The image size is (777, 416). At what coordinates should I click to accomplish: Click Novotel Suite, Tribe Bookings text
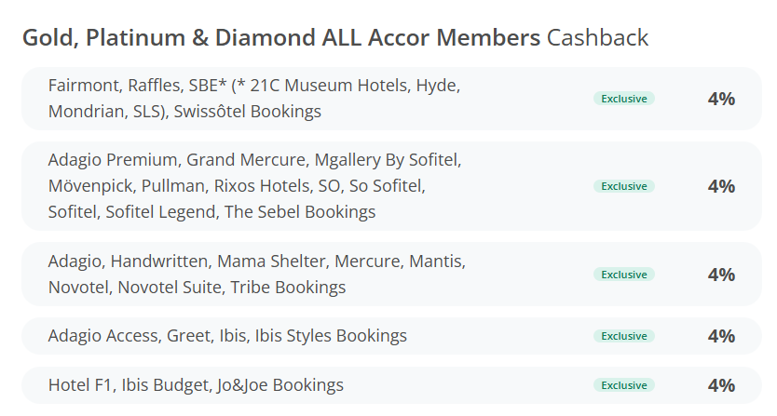click(231, 288)
